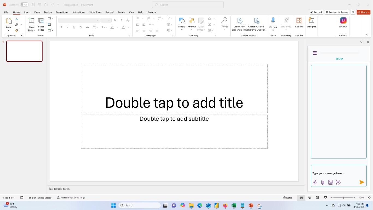Click Present in Teams button

pyautogui.click(x=337, y=12)
